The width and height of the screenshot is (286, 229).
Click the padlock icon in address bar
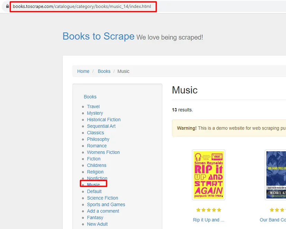7,7
